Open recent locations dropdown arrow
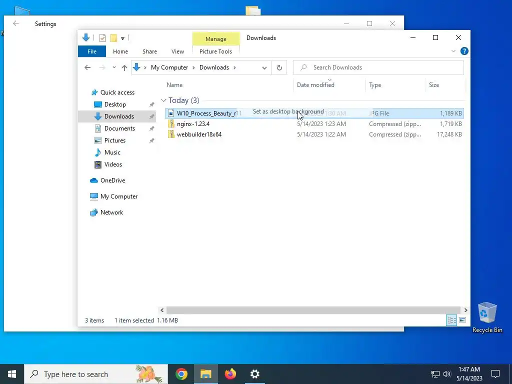 114,67
